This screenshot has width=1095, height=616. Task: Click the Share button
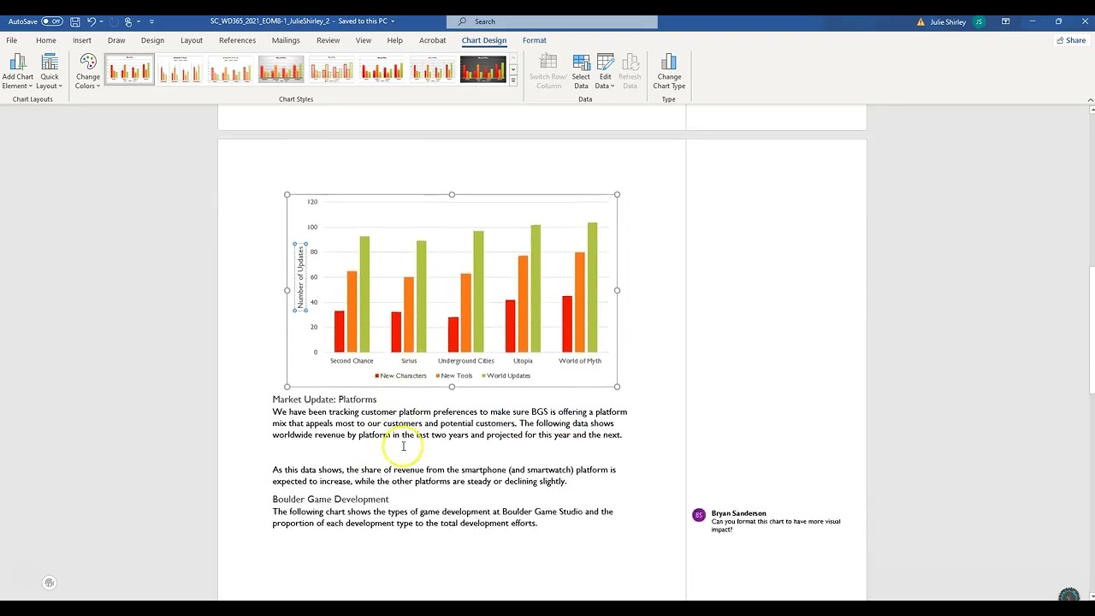pos(1071,40)
